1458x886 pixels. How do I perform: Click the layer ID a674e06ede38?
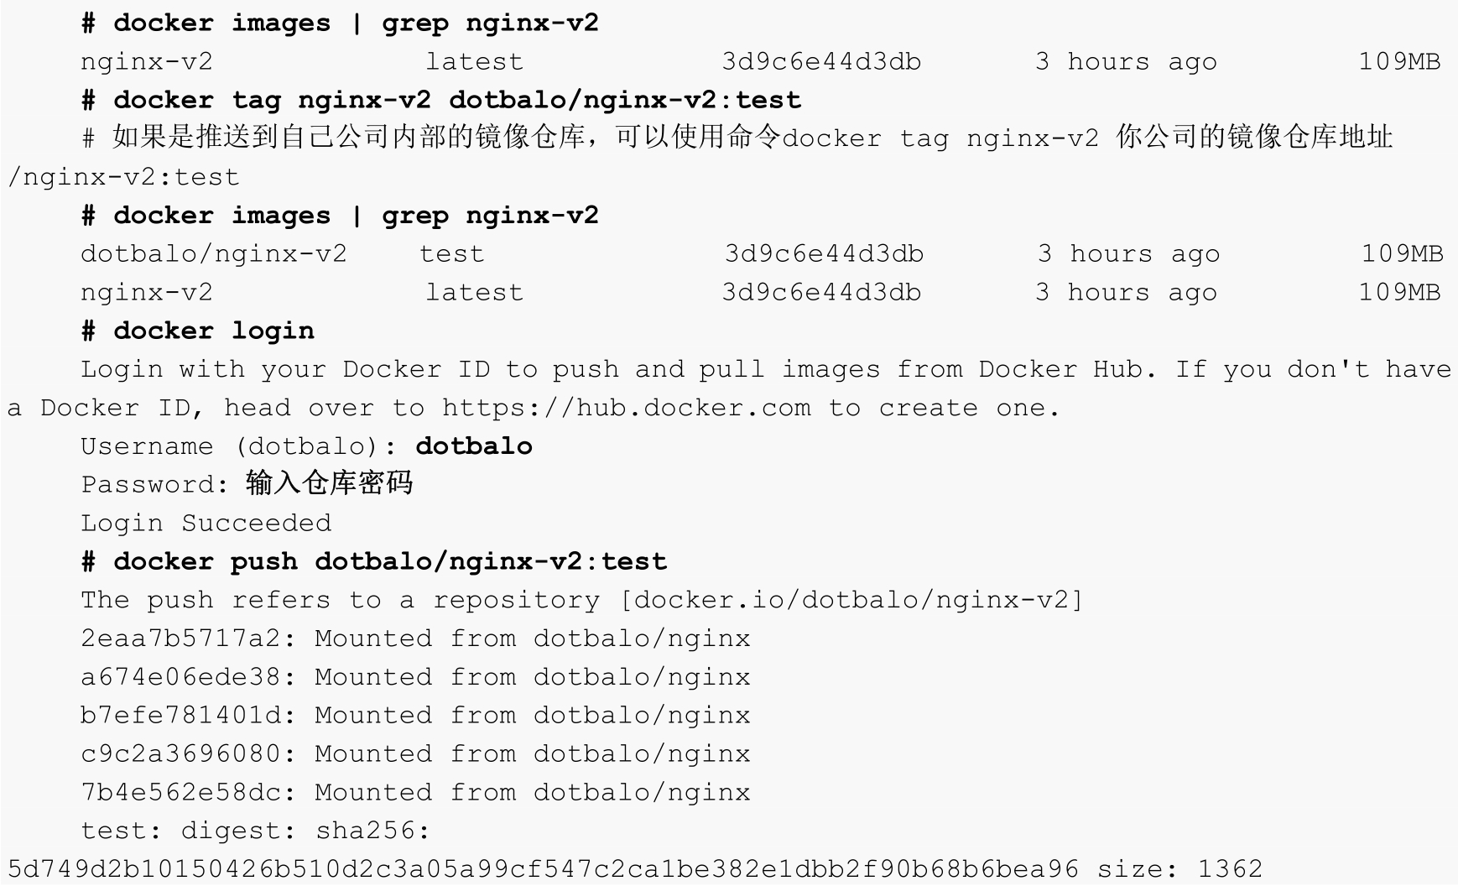pos(180,677)
